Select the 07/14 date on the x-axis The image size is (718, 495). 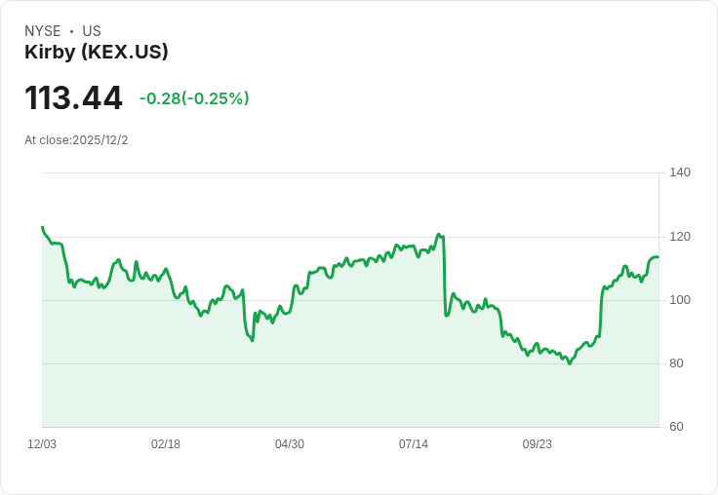[414, 443]
